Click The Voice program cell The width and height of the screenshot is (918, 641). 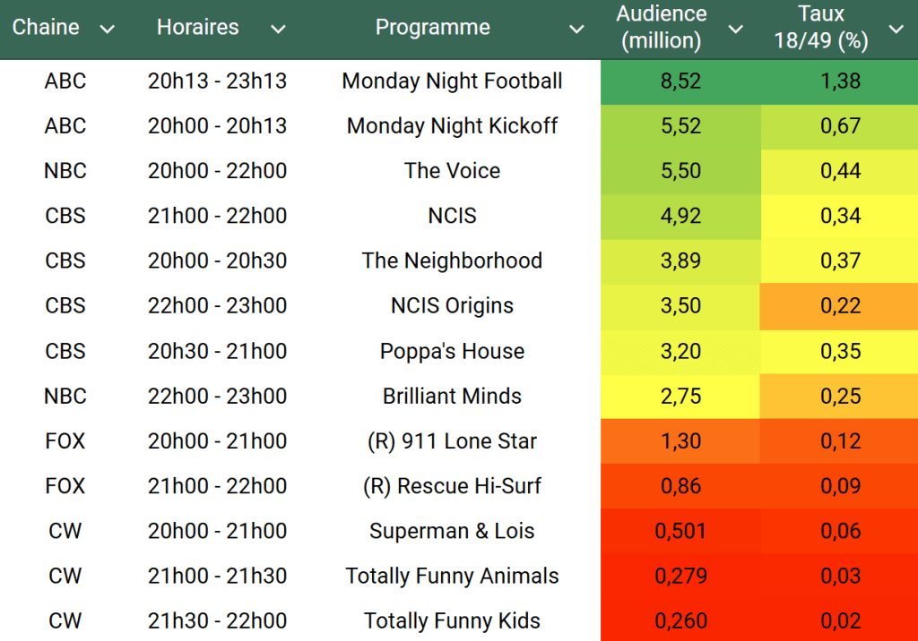pyautogui.click(x=452, y=171)
